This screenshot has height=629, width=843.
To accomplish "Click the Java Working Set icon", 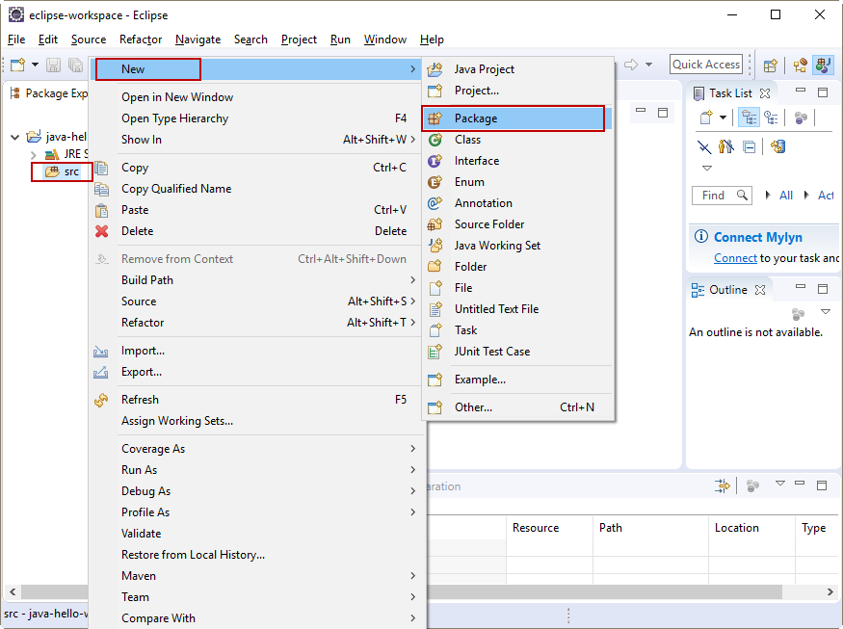I will (x=435, y=246).
